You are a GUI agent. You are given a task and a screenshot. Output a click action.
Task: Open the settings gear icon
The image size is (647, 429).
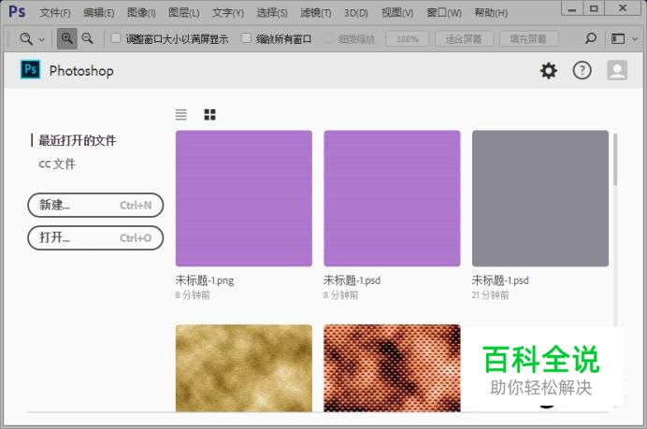click(x=549, y=70)
